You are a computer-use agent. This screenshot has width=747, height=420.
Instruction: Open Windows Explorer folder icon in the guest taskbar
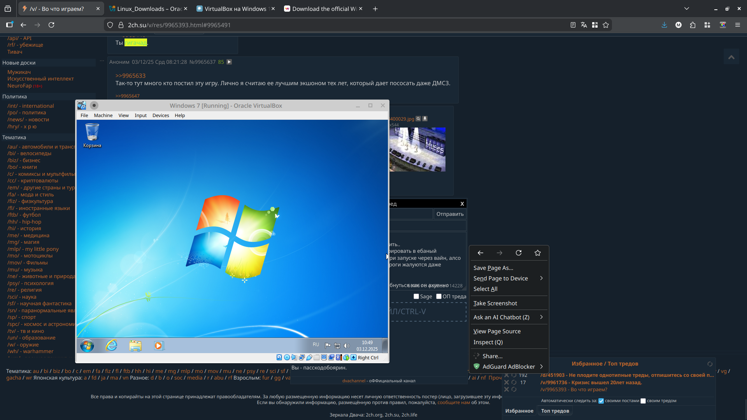pos(135,345)
